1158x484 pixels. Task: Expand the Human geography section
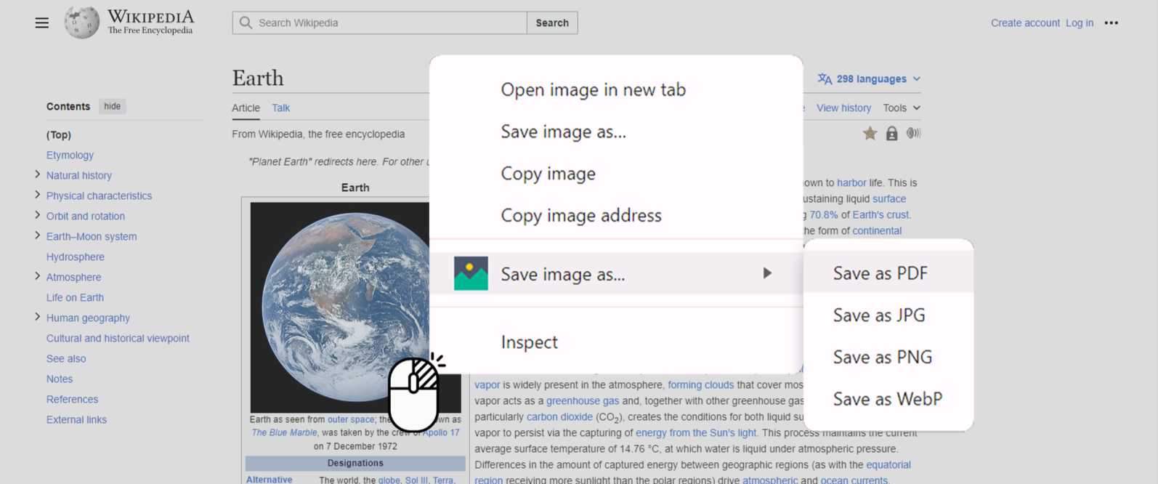(x=37, y=317)
